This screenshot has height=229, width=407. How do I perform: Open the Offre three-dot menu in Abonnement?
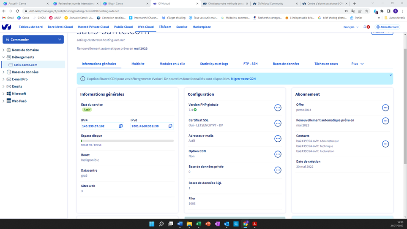pyautogui.click(x=385, y=108)
